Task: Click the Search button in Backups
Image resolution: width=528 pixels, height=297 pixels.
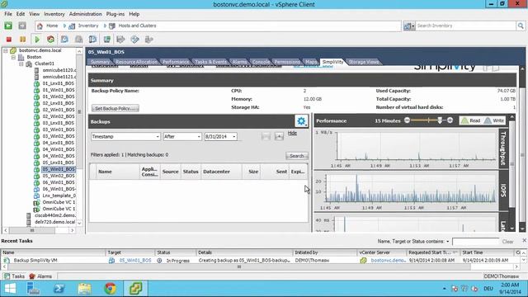Action: pos(297,156)
